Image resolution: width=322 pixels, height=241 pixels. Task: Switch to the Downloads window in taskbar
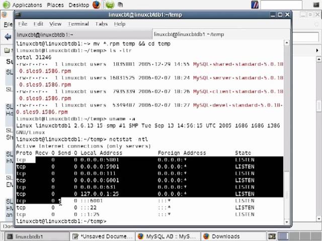(233, 236)
